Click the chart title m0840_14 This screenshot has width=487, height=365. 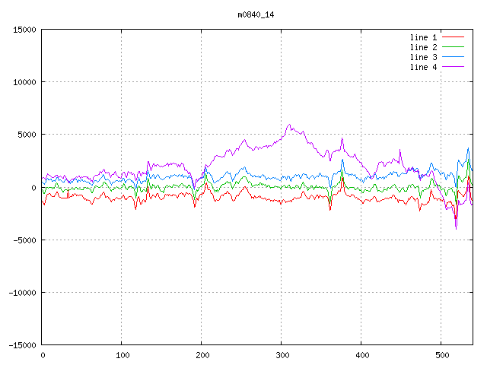pyautogui.click(x=256, y=14)
